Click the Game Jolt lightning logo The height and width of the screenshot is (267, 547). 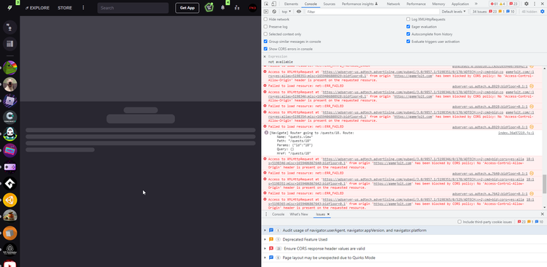(9, 8)
